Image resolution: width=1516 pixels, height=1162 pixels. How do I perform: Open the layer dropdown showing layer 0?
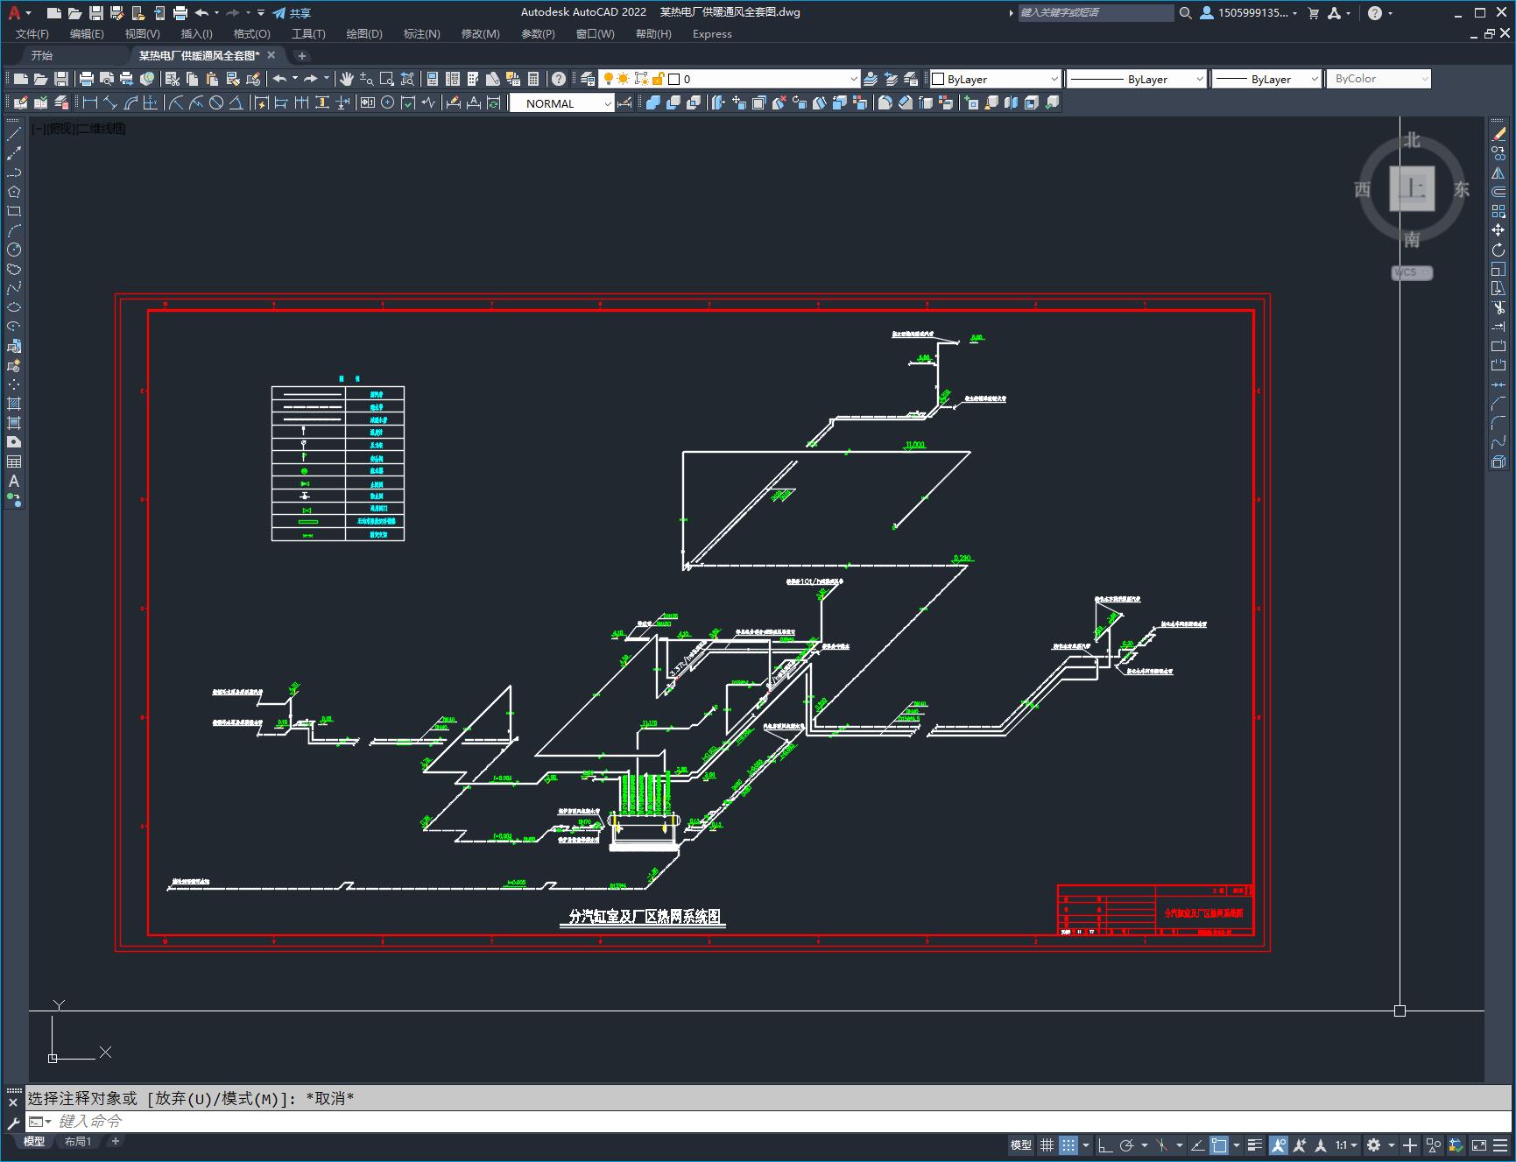[x=730, y=79]
